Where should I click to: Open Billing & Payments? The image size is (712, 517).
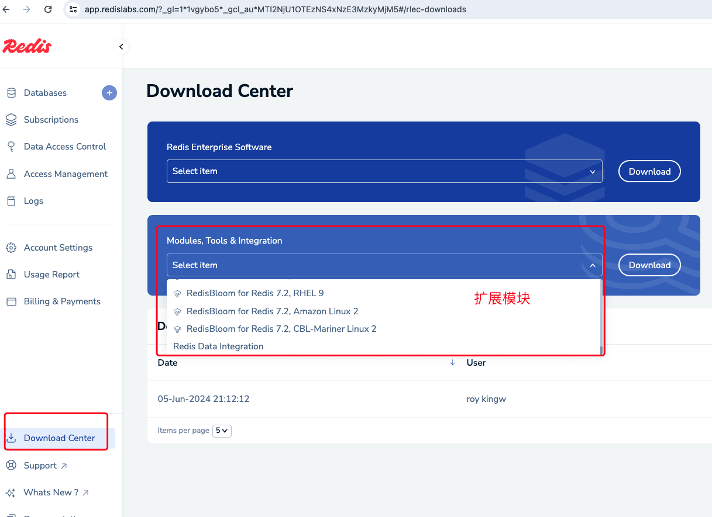[x=62, y=301]
